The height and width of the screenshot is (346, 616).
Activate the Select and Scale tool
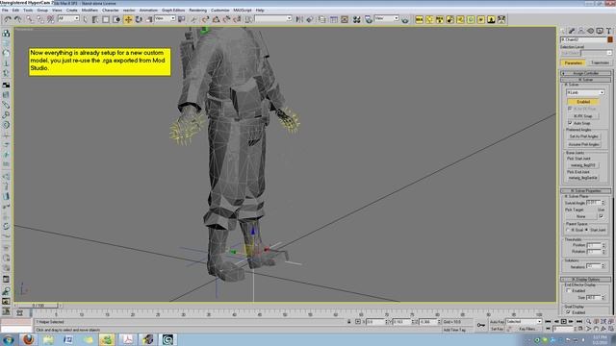pos(149,19)
